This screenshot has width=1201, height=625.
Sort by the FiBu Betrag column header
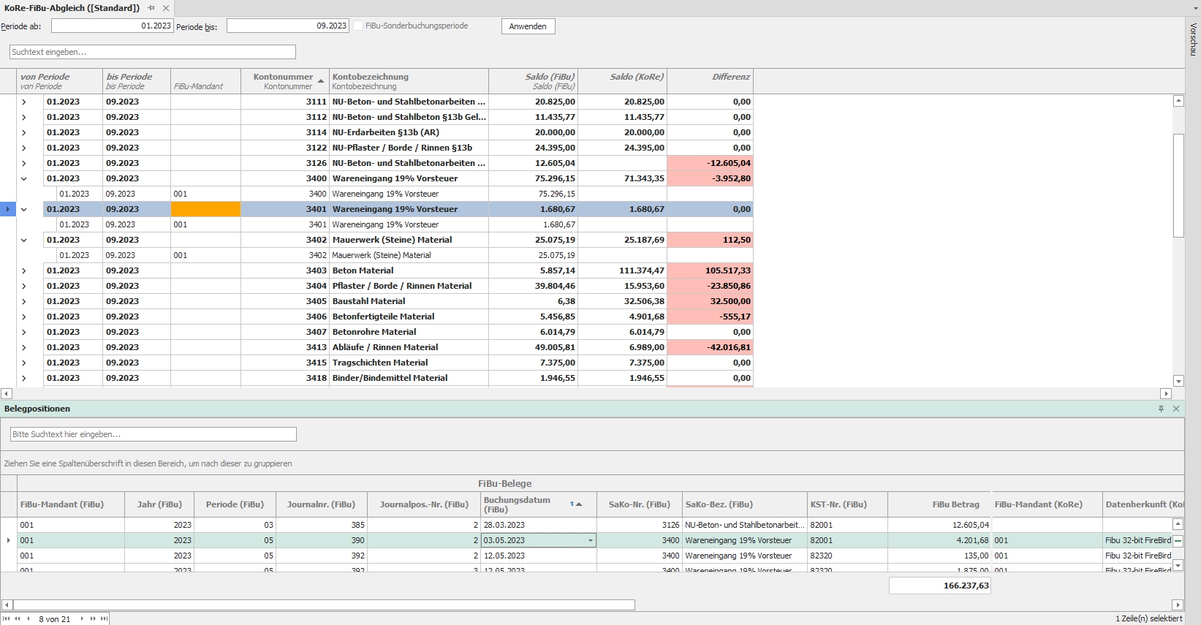point(939,504)
